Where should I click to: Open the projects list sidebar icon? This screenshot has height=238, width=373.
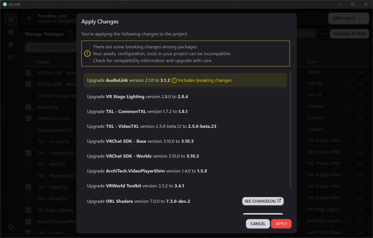click(x=11, y=19)
